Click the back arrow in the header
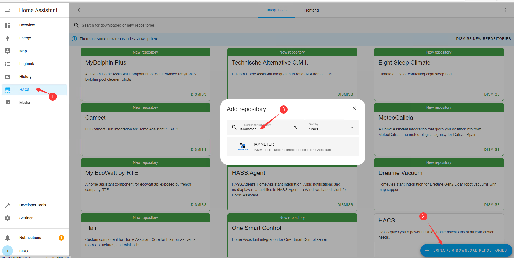Image resolution: width=514 pixels, height=258 pixels. pyautogui.click(x=80, y=10)
